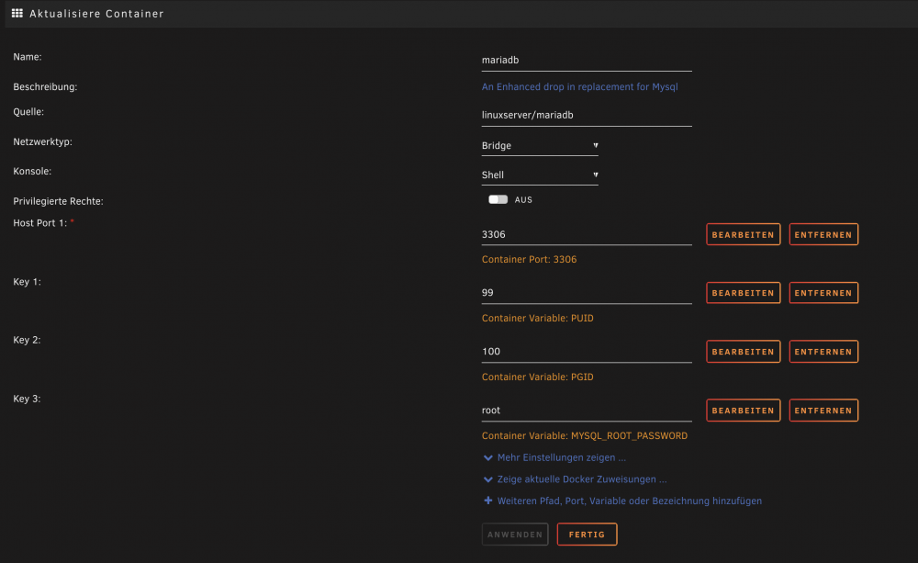Click chevron icon next to Mehr Einstellungen zeigen
Viewport: 918px width, 563px height.
(487, 457)
